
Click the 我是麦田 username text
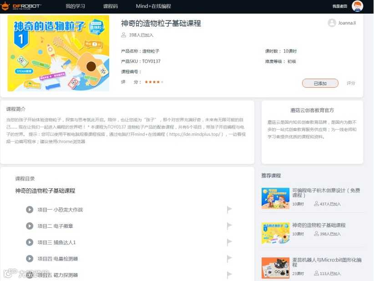pyautogui.click(x=340, y=6)
